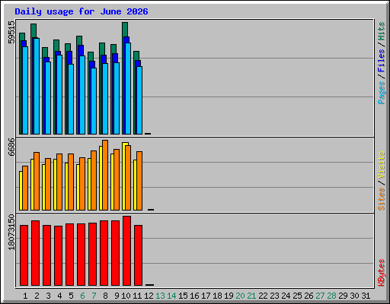390x304 pixels.
Task: Click day 5 on the axis
Action: tap(71, 296)
